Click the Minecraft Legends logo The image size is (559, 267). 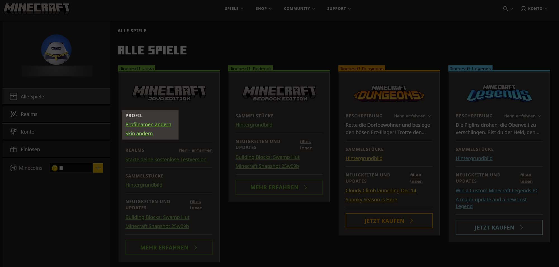click(x=499, y=93)
